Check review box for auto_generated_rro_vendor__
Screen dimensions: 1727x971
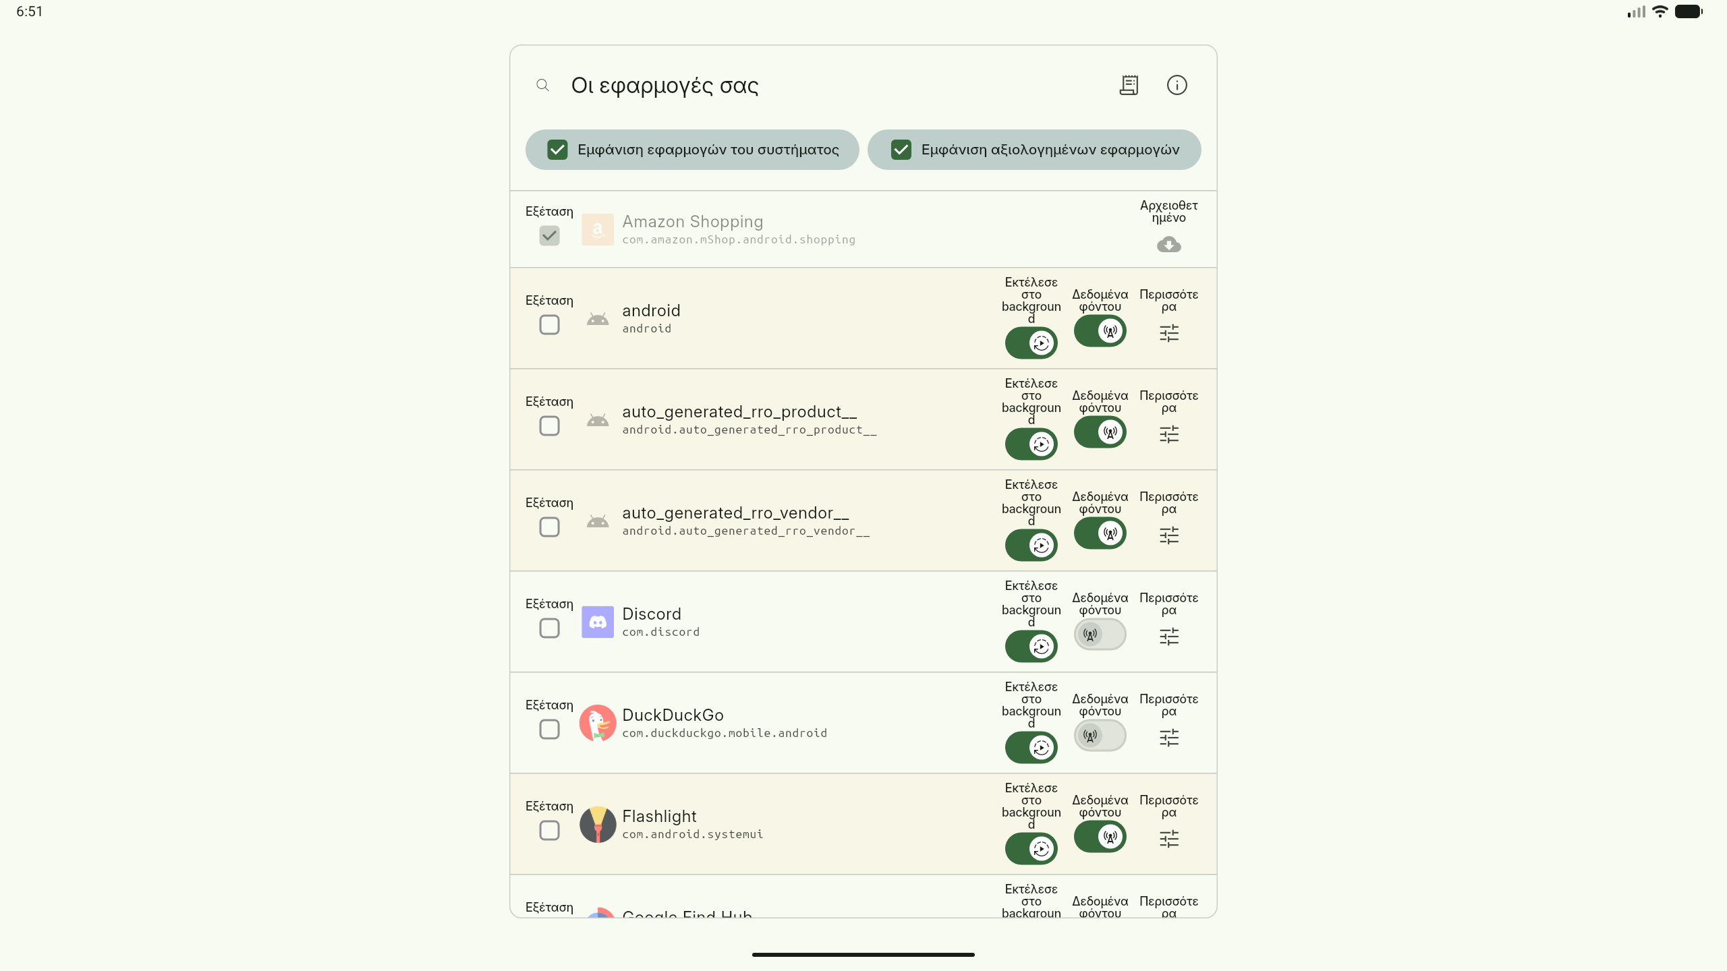click(x=549, y=527)
